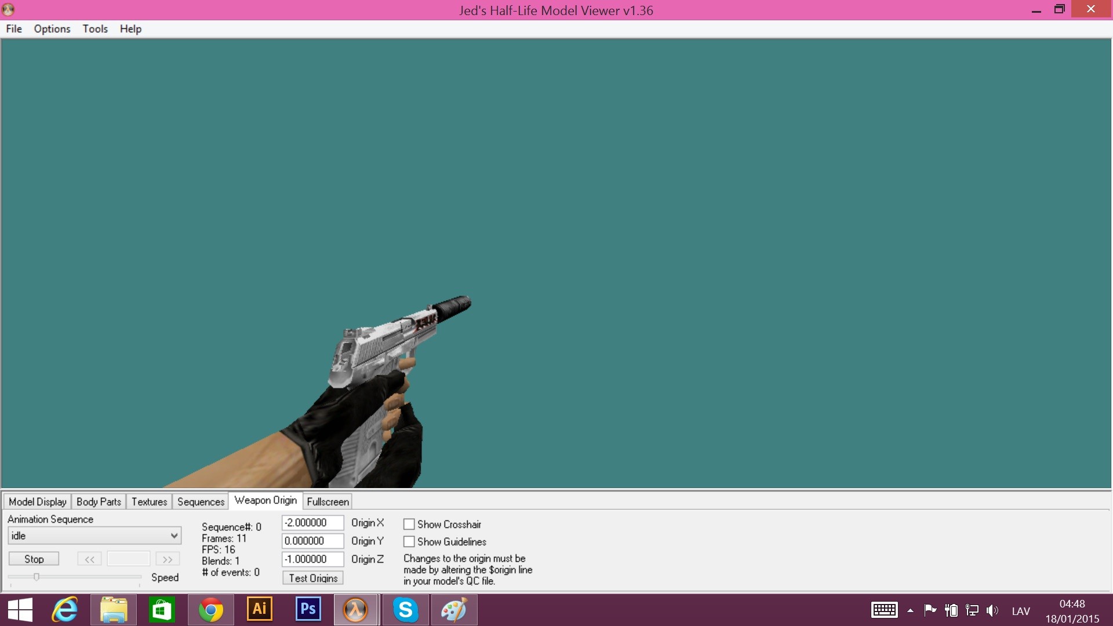Image resolution: width=1113 pixels, height=626 pixels.
Task: Open Adobe Illustrator from the taskbar
Action: [259, 610]
